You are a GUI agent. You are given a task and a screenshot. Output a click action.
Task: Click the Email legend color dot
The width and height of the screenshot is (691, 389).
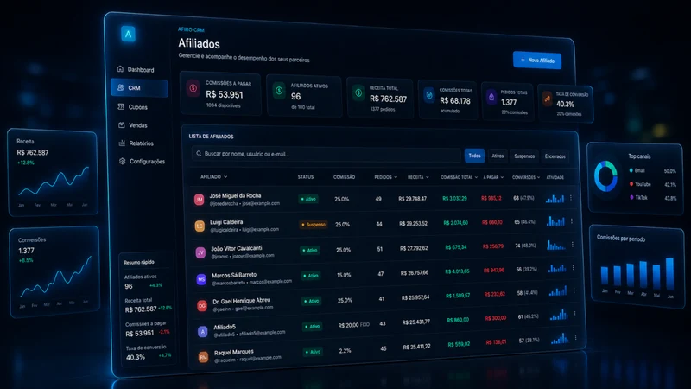pos(631,170)
